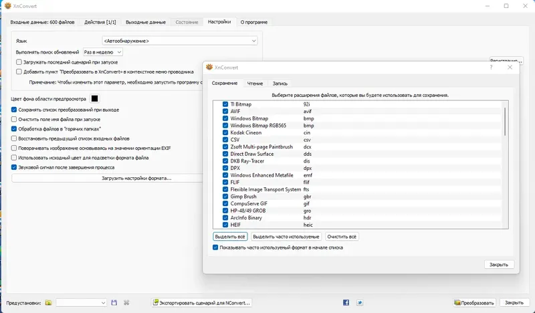Select the 'Настройки' tab
535x313 pixels.
pos(219,21)
